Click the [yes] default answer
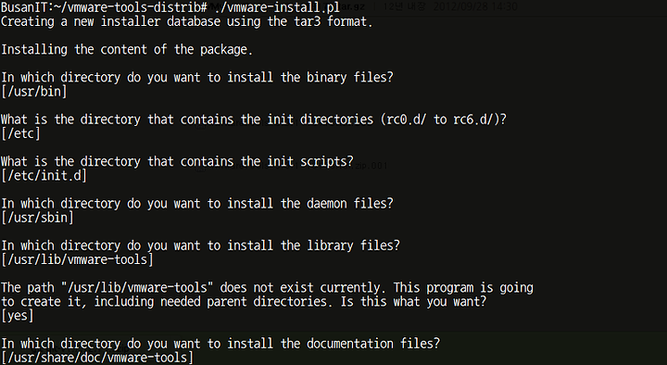This screenshot has width=667, height=365. pos(18,316)
